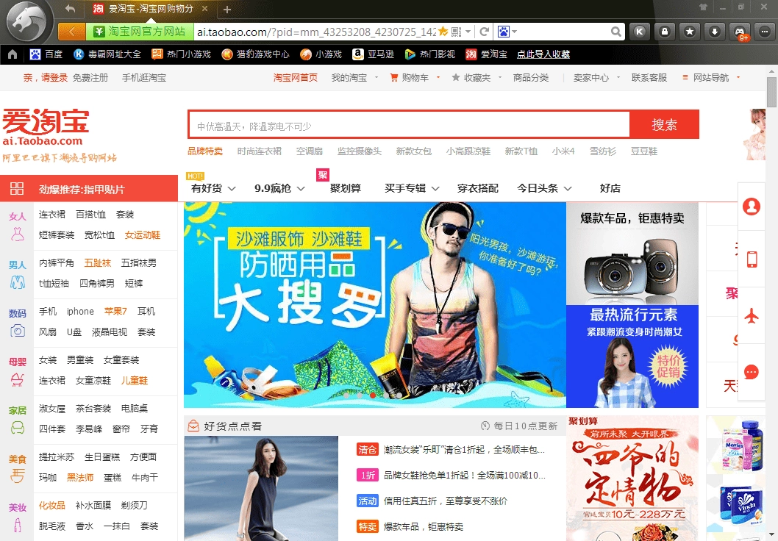Click the 亲，请登录 login link
Image resolution: width=778 pixels, height=541 pixels.
[45, 78]
